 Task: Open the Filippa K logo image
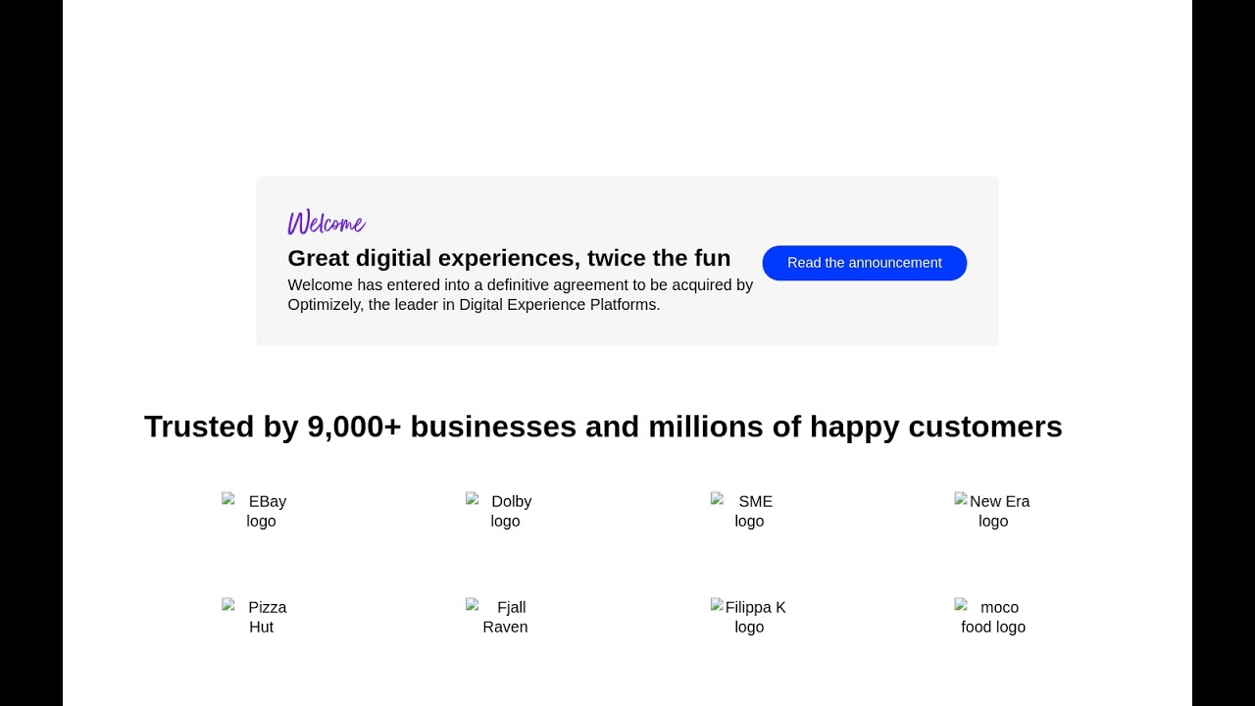(x=749, y=617)
